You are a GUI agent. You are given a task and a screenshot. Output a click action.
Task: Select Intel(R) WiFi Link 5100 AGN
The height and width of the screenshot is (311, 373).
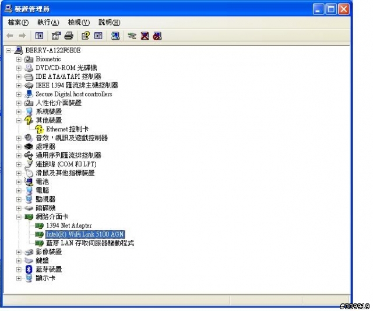point(85,235)
